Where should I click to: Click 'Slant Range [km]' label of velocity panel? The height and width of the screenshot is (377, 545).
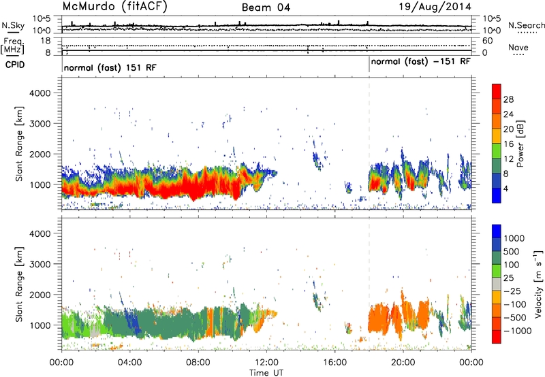pos(19,284)
